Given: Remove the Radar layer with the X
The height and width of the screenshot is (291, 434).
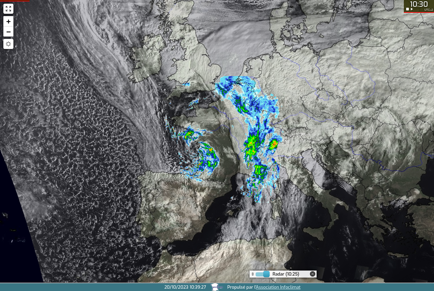Looking at the screenshot, I should (x=313, y=274).
